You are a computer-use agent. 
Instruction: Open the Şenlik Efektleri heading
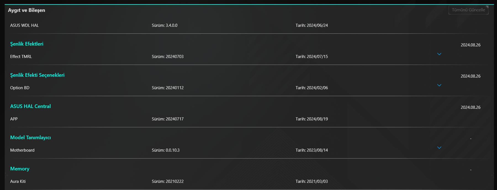[27, 44]
